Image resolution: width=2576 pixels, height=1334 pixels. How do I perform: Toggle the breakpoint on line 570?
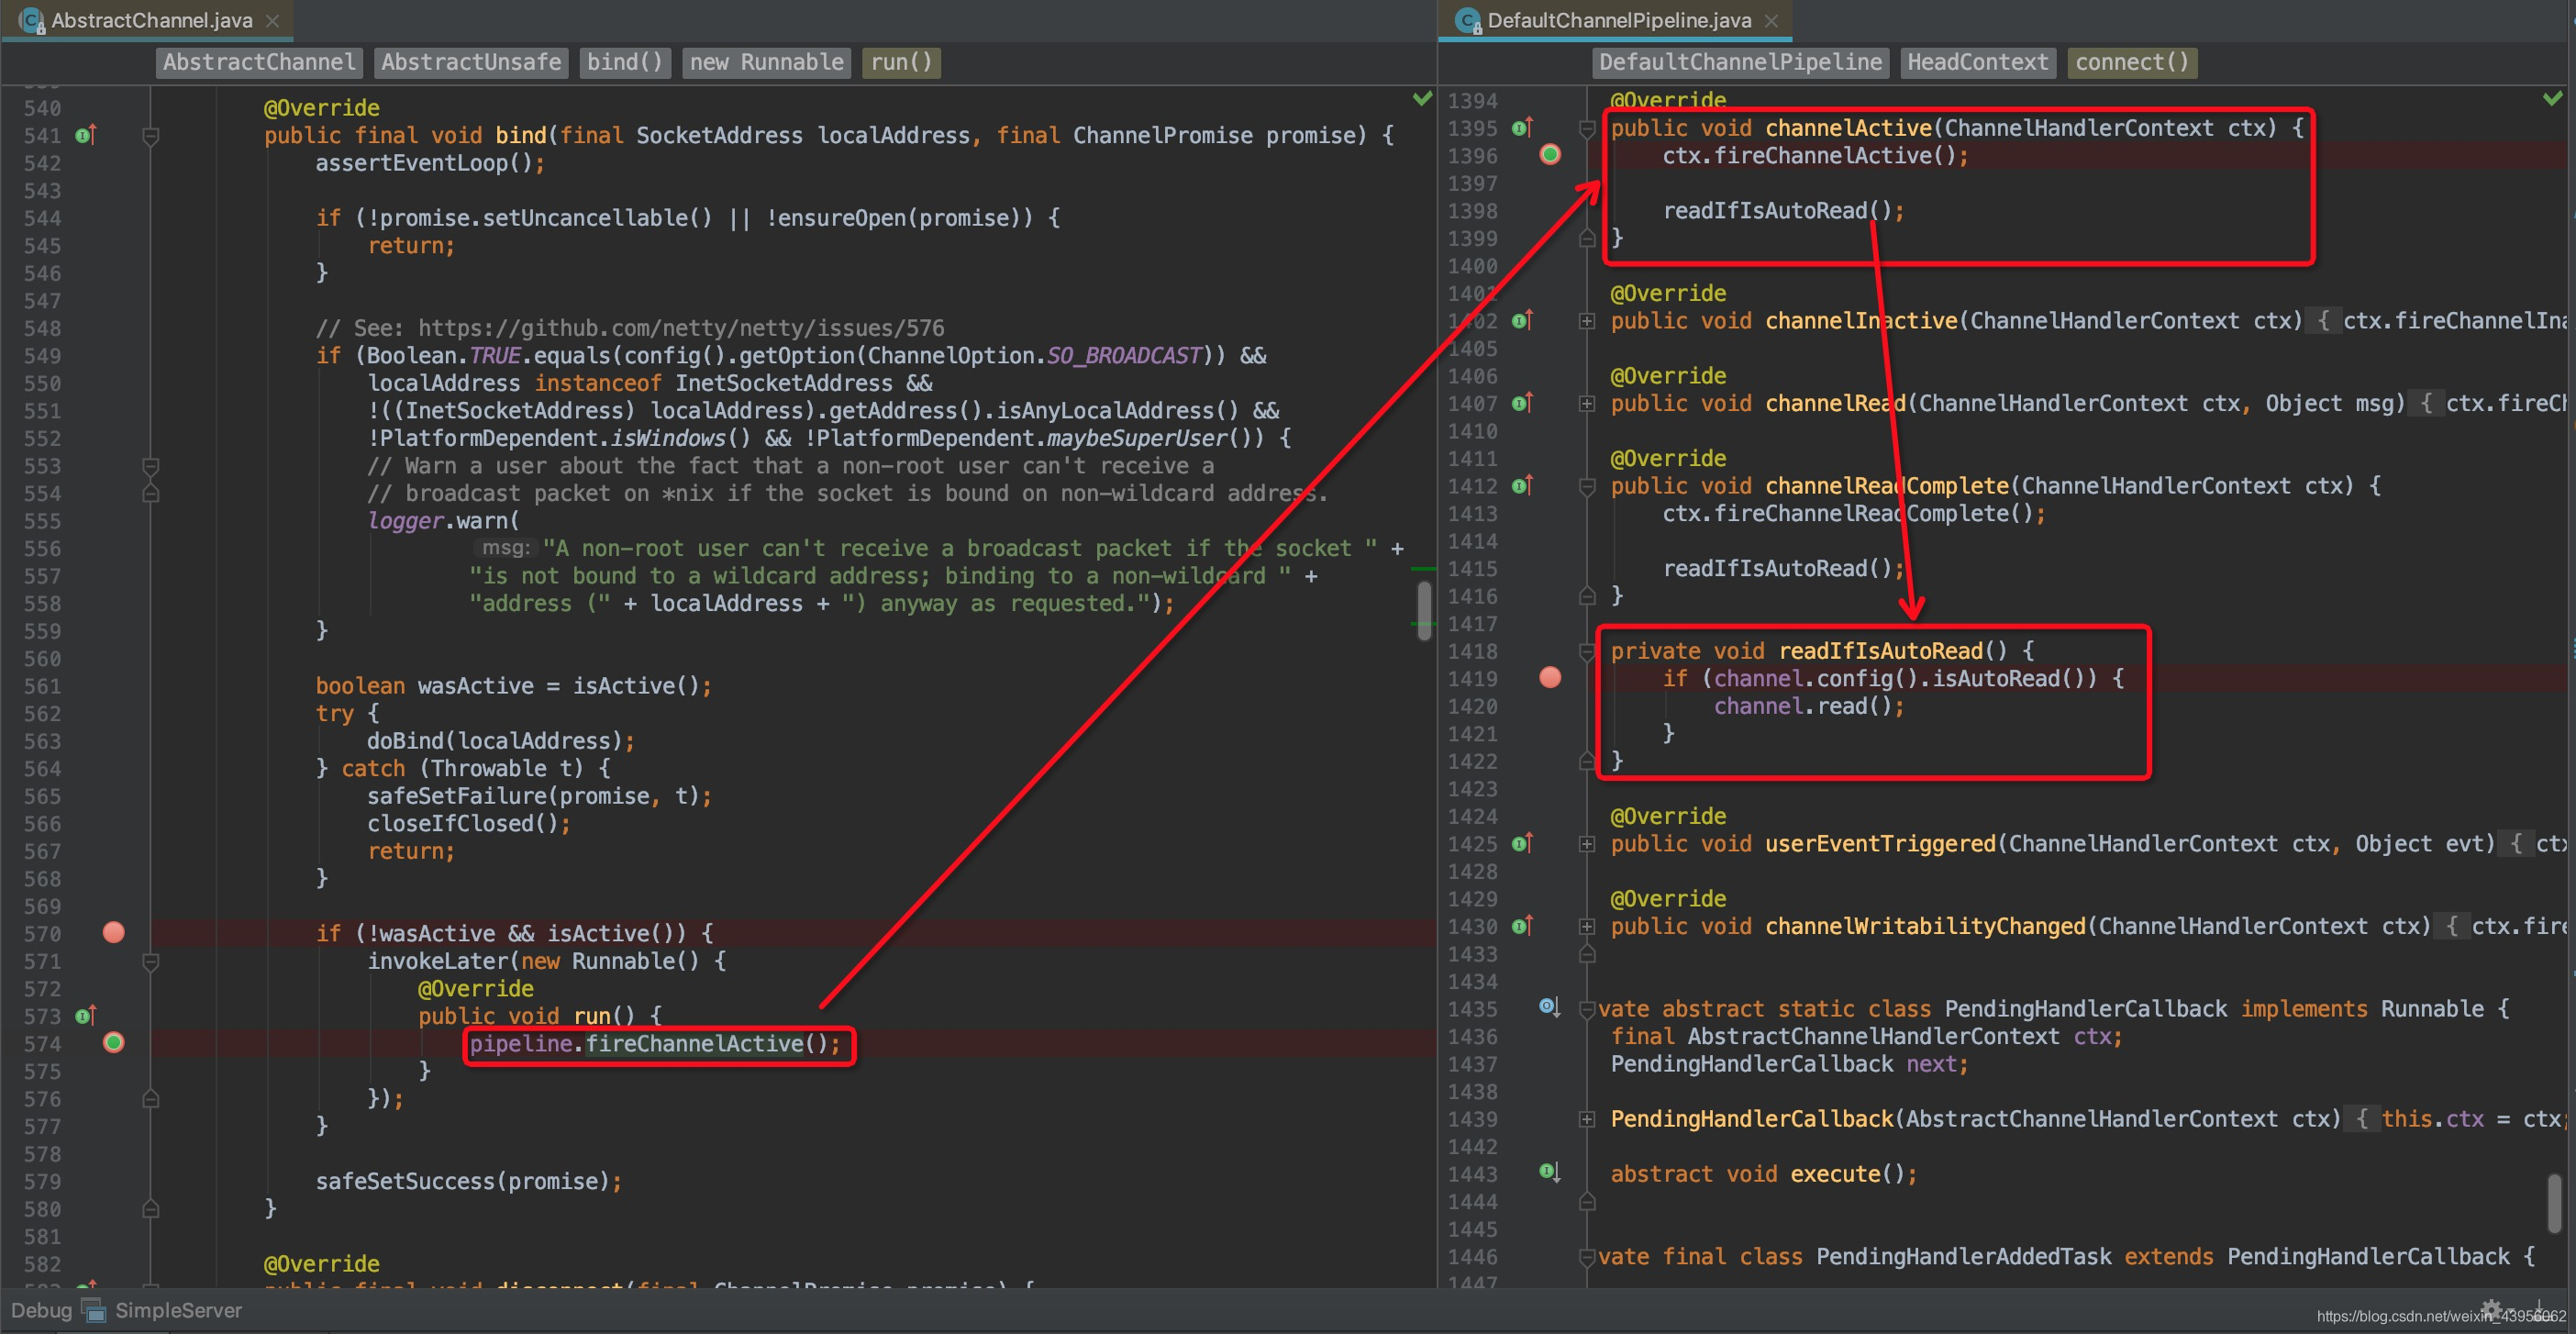pyautogui.click(x=114, y=933)
